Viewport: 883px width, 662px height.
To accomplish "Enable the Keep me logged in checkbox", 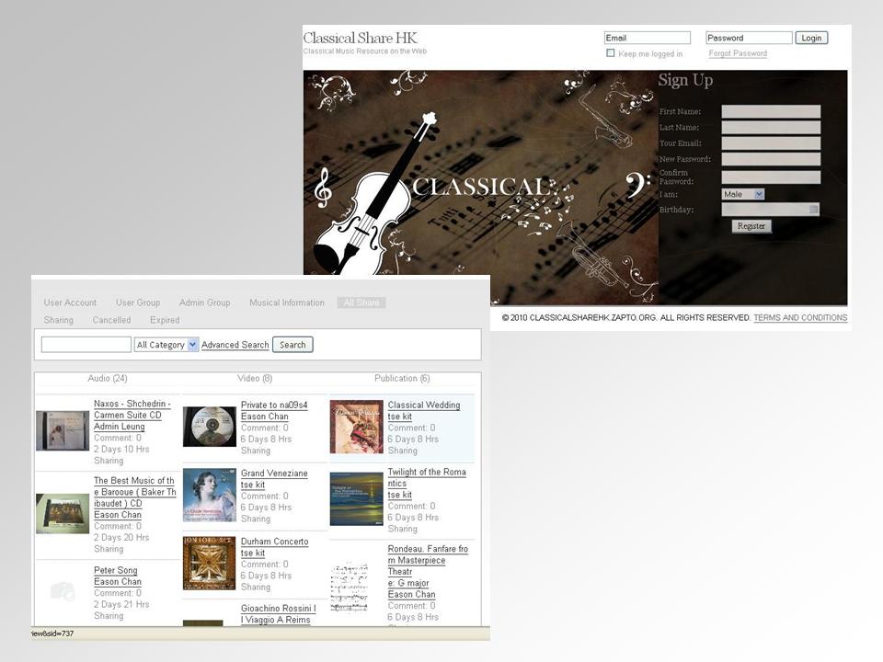I will coord(611,53).
